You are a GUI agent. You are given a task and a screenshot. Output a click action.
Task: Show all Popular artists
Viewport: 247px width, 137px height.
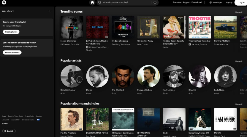click(239, 61)
